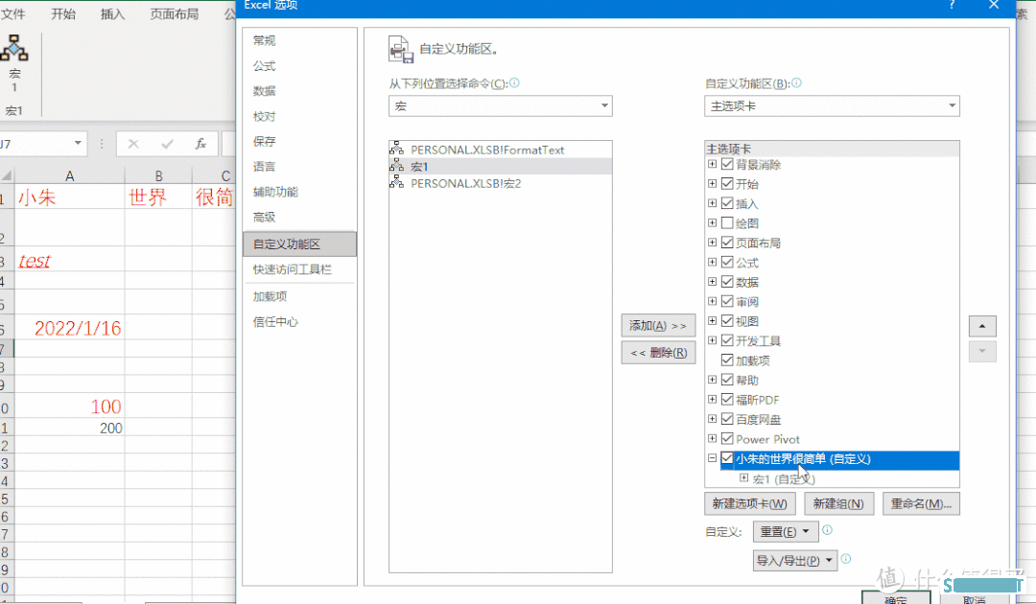Click the info icon next to 从下列位置选择命令
The image size is (1036, 604).
point(514,83)
